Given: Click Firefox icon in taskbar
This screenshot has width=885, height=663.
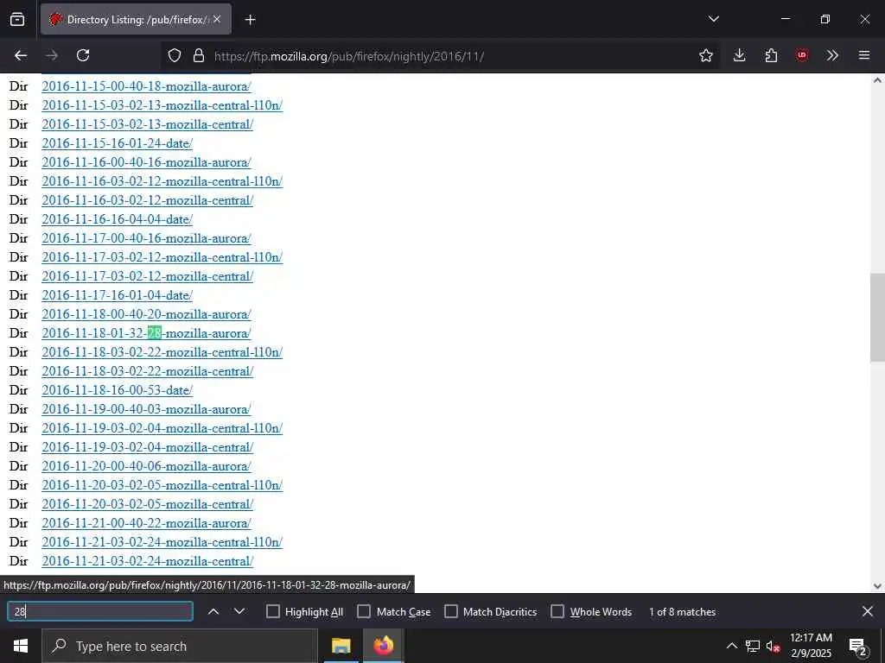Looking at the screenshot, I should 383,646.
